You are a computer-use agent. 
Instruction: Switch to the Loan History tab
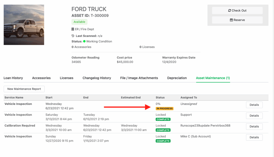[x=13, y=78]
